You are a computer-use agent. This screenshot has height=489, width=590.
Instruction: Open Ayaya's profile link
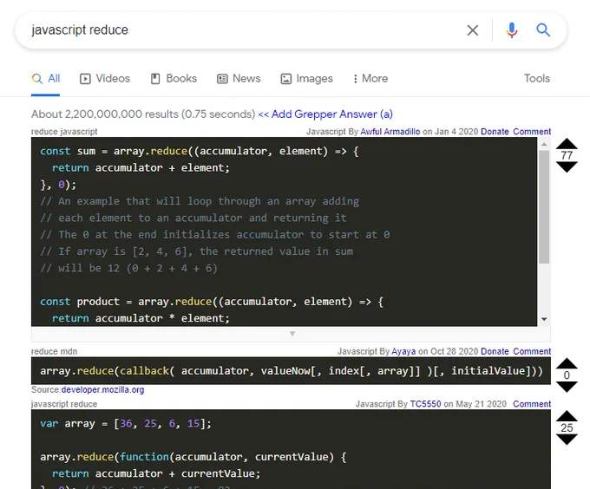(x=403, y=351)
